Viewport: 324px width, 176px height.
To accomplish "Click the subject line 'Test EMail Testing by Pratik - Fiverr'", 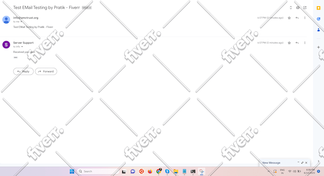I will pos(47,8).
